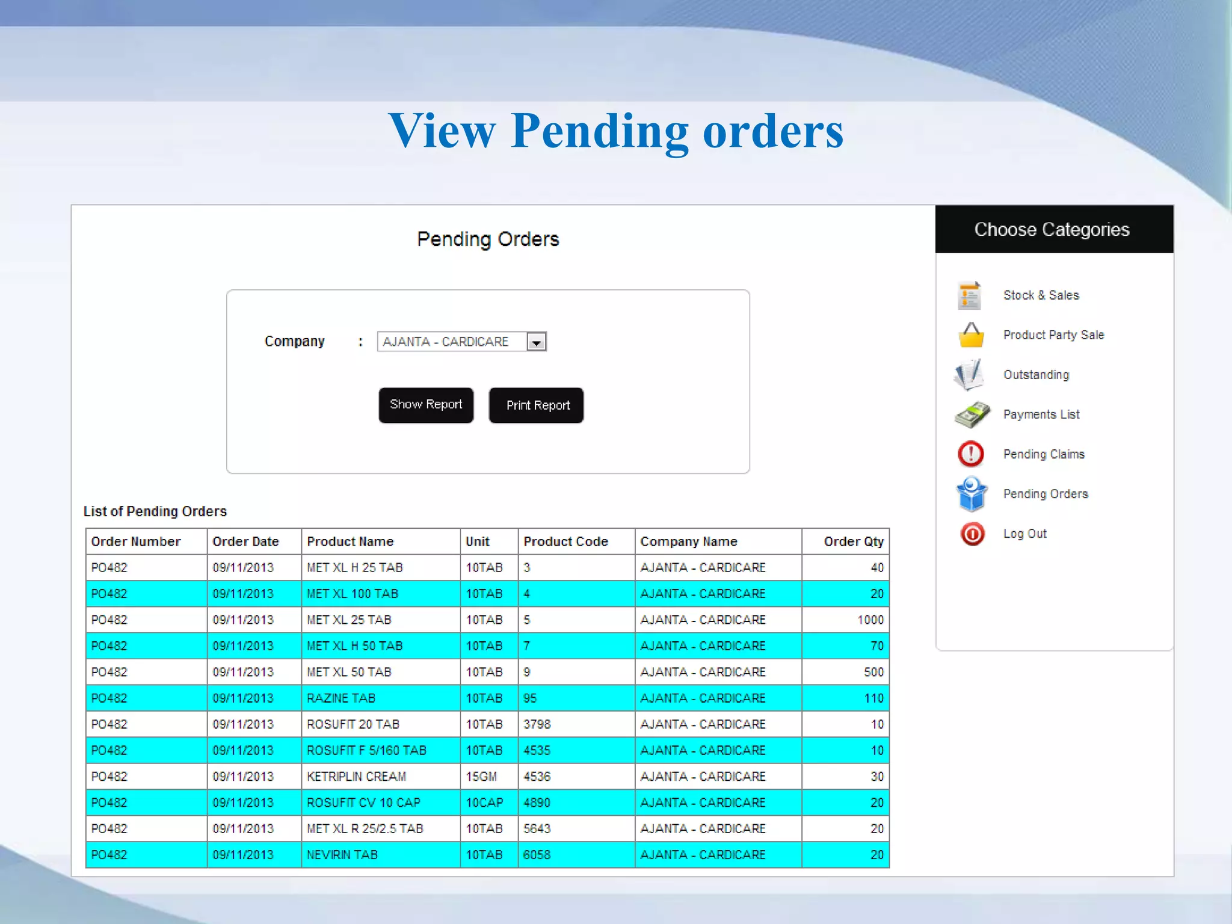Click the Log Out link
This screenshot has width=1232, height=924.
pyautogui.click(x=1025, y=534)
